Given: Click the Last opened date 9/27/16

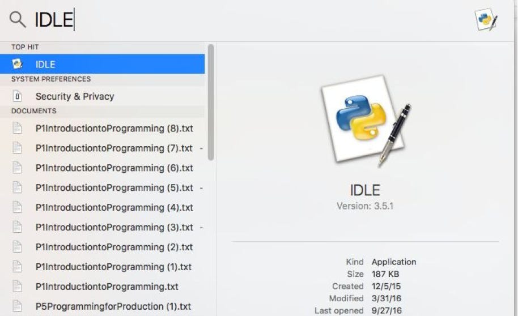Looking at the screenshot, I should tap(387, 311).
